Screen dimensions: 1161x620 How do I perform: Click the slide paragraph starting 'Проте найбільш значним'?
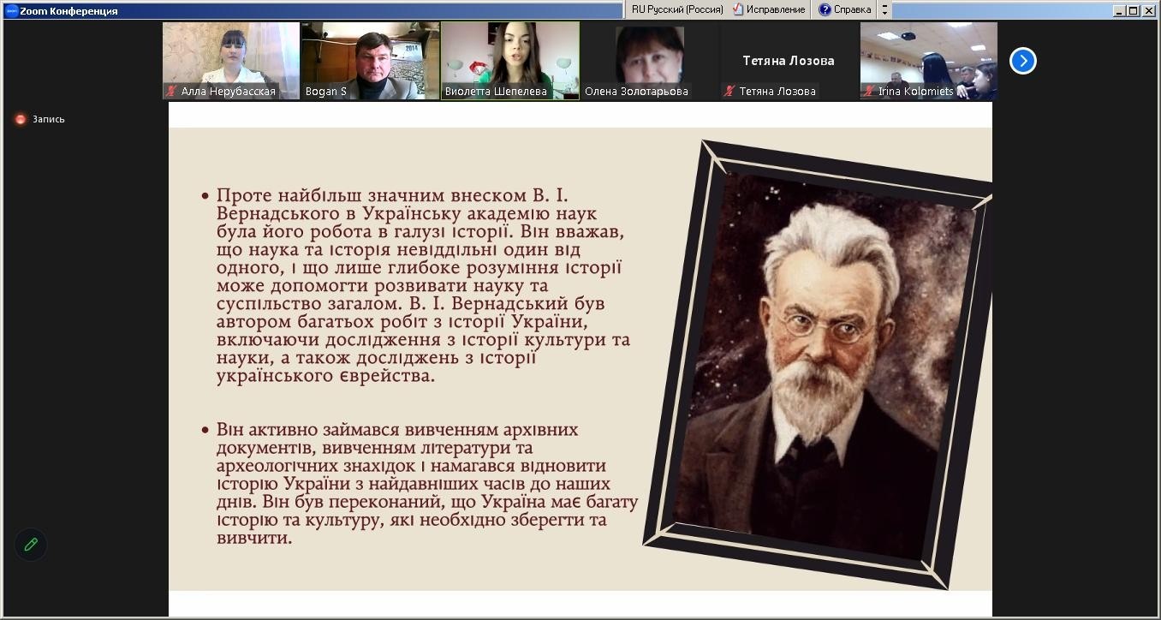coord(423,285)
